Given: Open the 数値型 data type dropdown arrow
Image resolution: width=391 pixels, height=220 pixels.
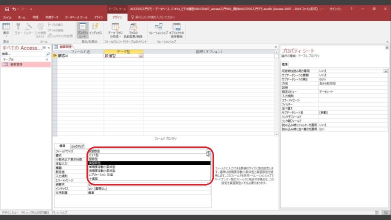Looking at the screenshot, I should click(x=140, y=56).
